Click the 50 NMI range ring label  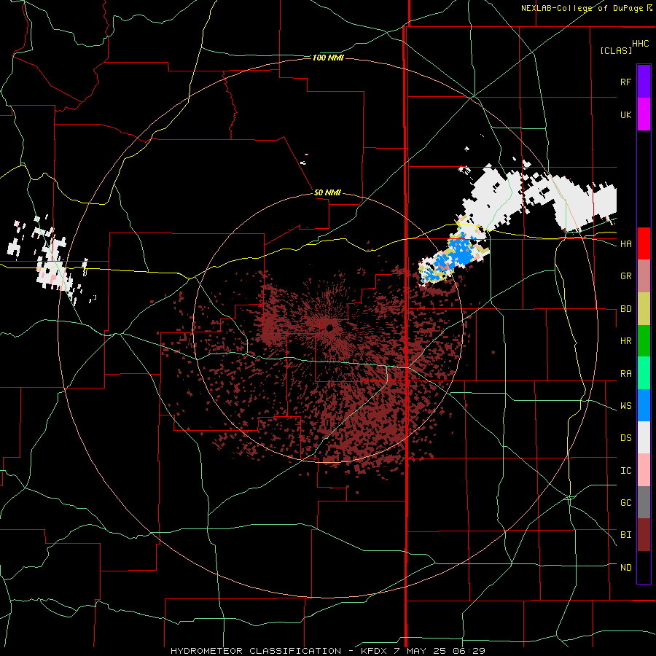tap(327, 192)
